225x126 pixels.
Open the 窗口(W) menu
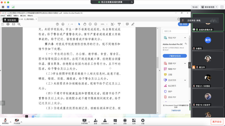tap(23, 16)
